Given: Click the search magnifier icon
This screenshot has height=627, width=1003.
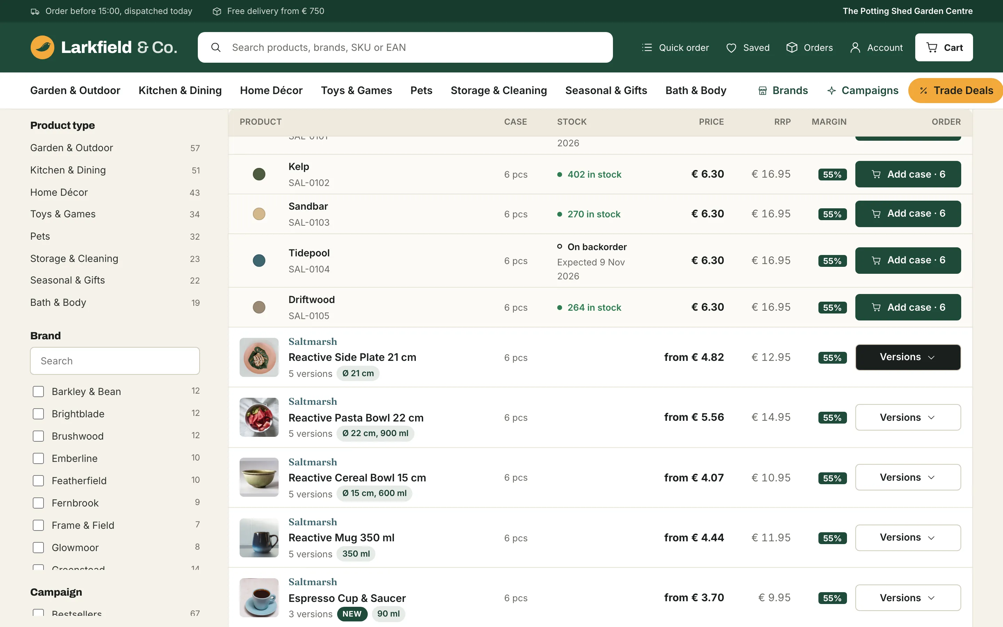Looking at the screenshot, I should click(216, 47).
